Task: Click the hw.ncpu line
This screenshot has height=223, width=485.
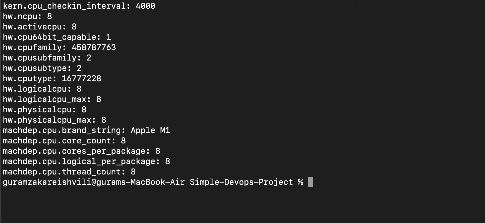Action: click(27, 16)
